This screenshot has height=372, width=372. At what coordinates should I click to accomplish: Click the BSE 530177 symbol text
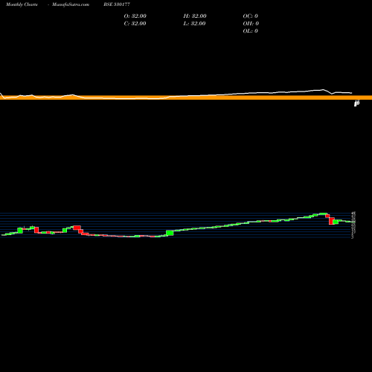tap(117, 4)
